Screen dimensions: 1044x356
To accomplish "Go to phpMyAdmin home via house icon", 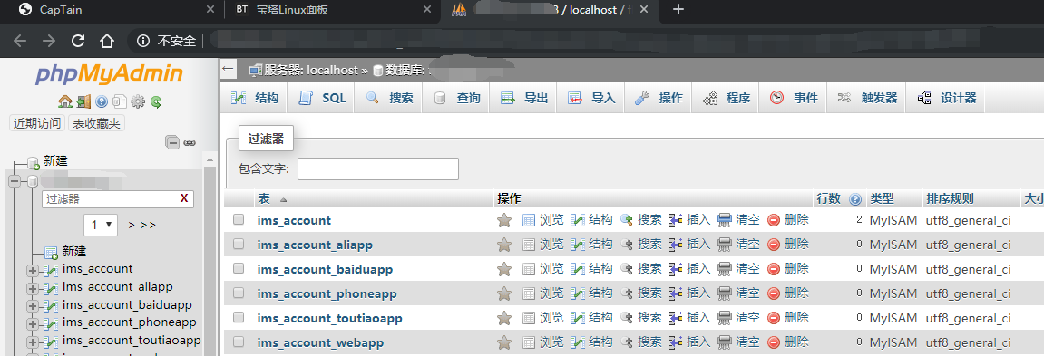I will click(65, 101).
